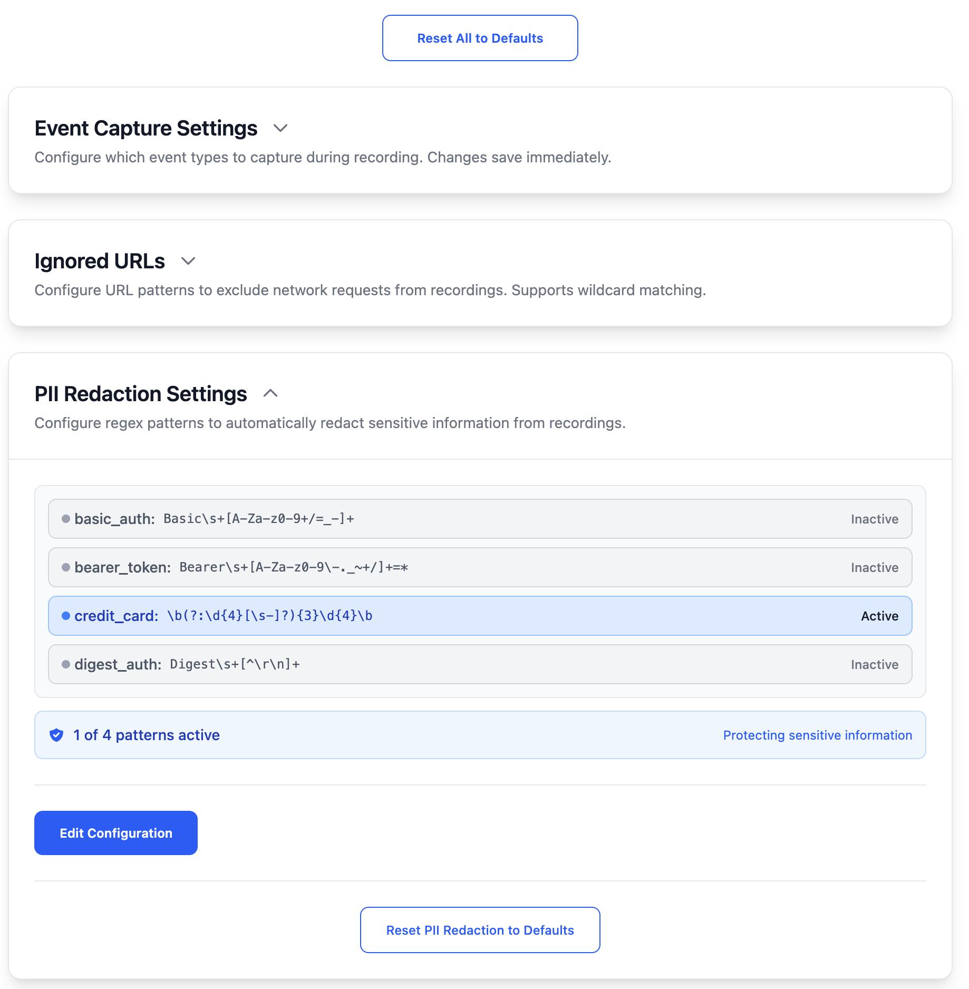Click the gray dot next to bearer_token

click(x=66, y=567)
